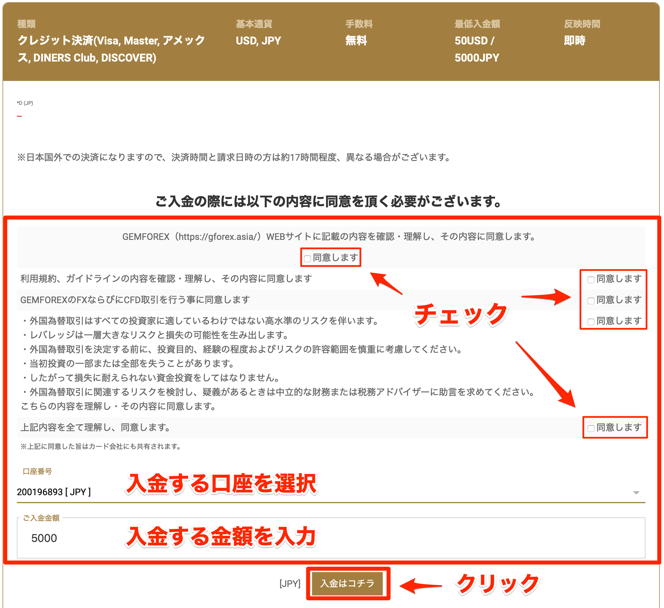
Task: Check agreement box under GEMFOREX website terms
Action: coord(308,259)
